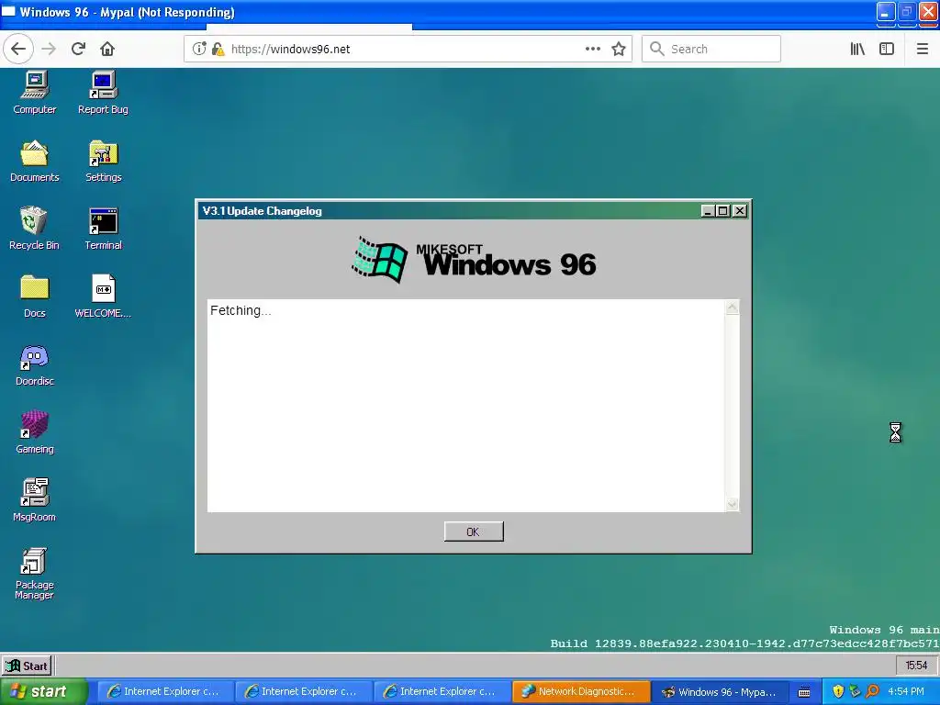Viewport: 940px width, 705px height.
Task: Minimize the V3.1 Update Changelog window
Action: 708,211
